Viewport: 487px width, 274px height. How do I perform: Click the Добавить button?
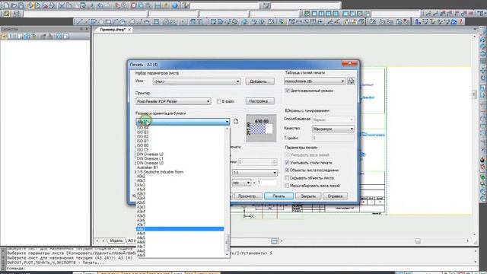click(x=259, y=81)
